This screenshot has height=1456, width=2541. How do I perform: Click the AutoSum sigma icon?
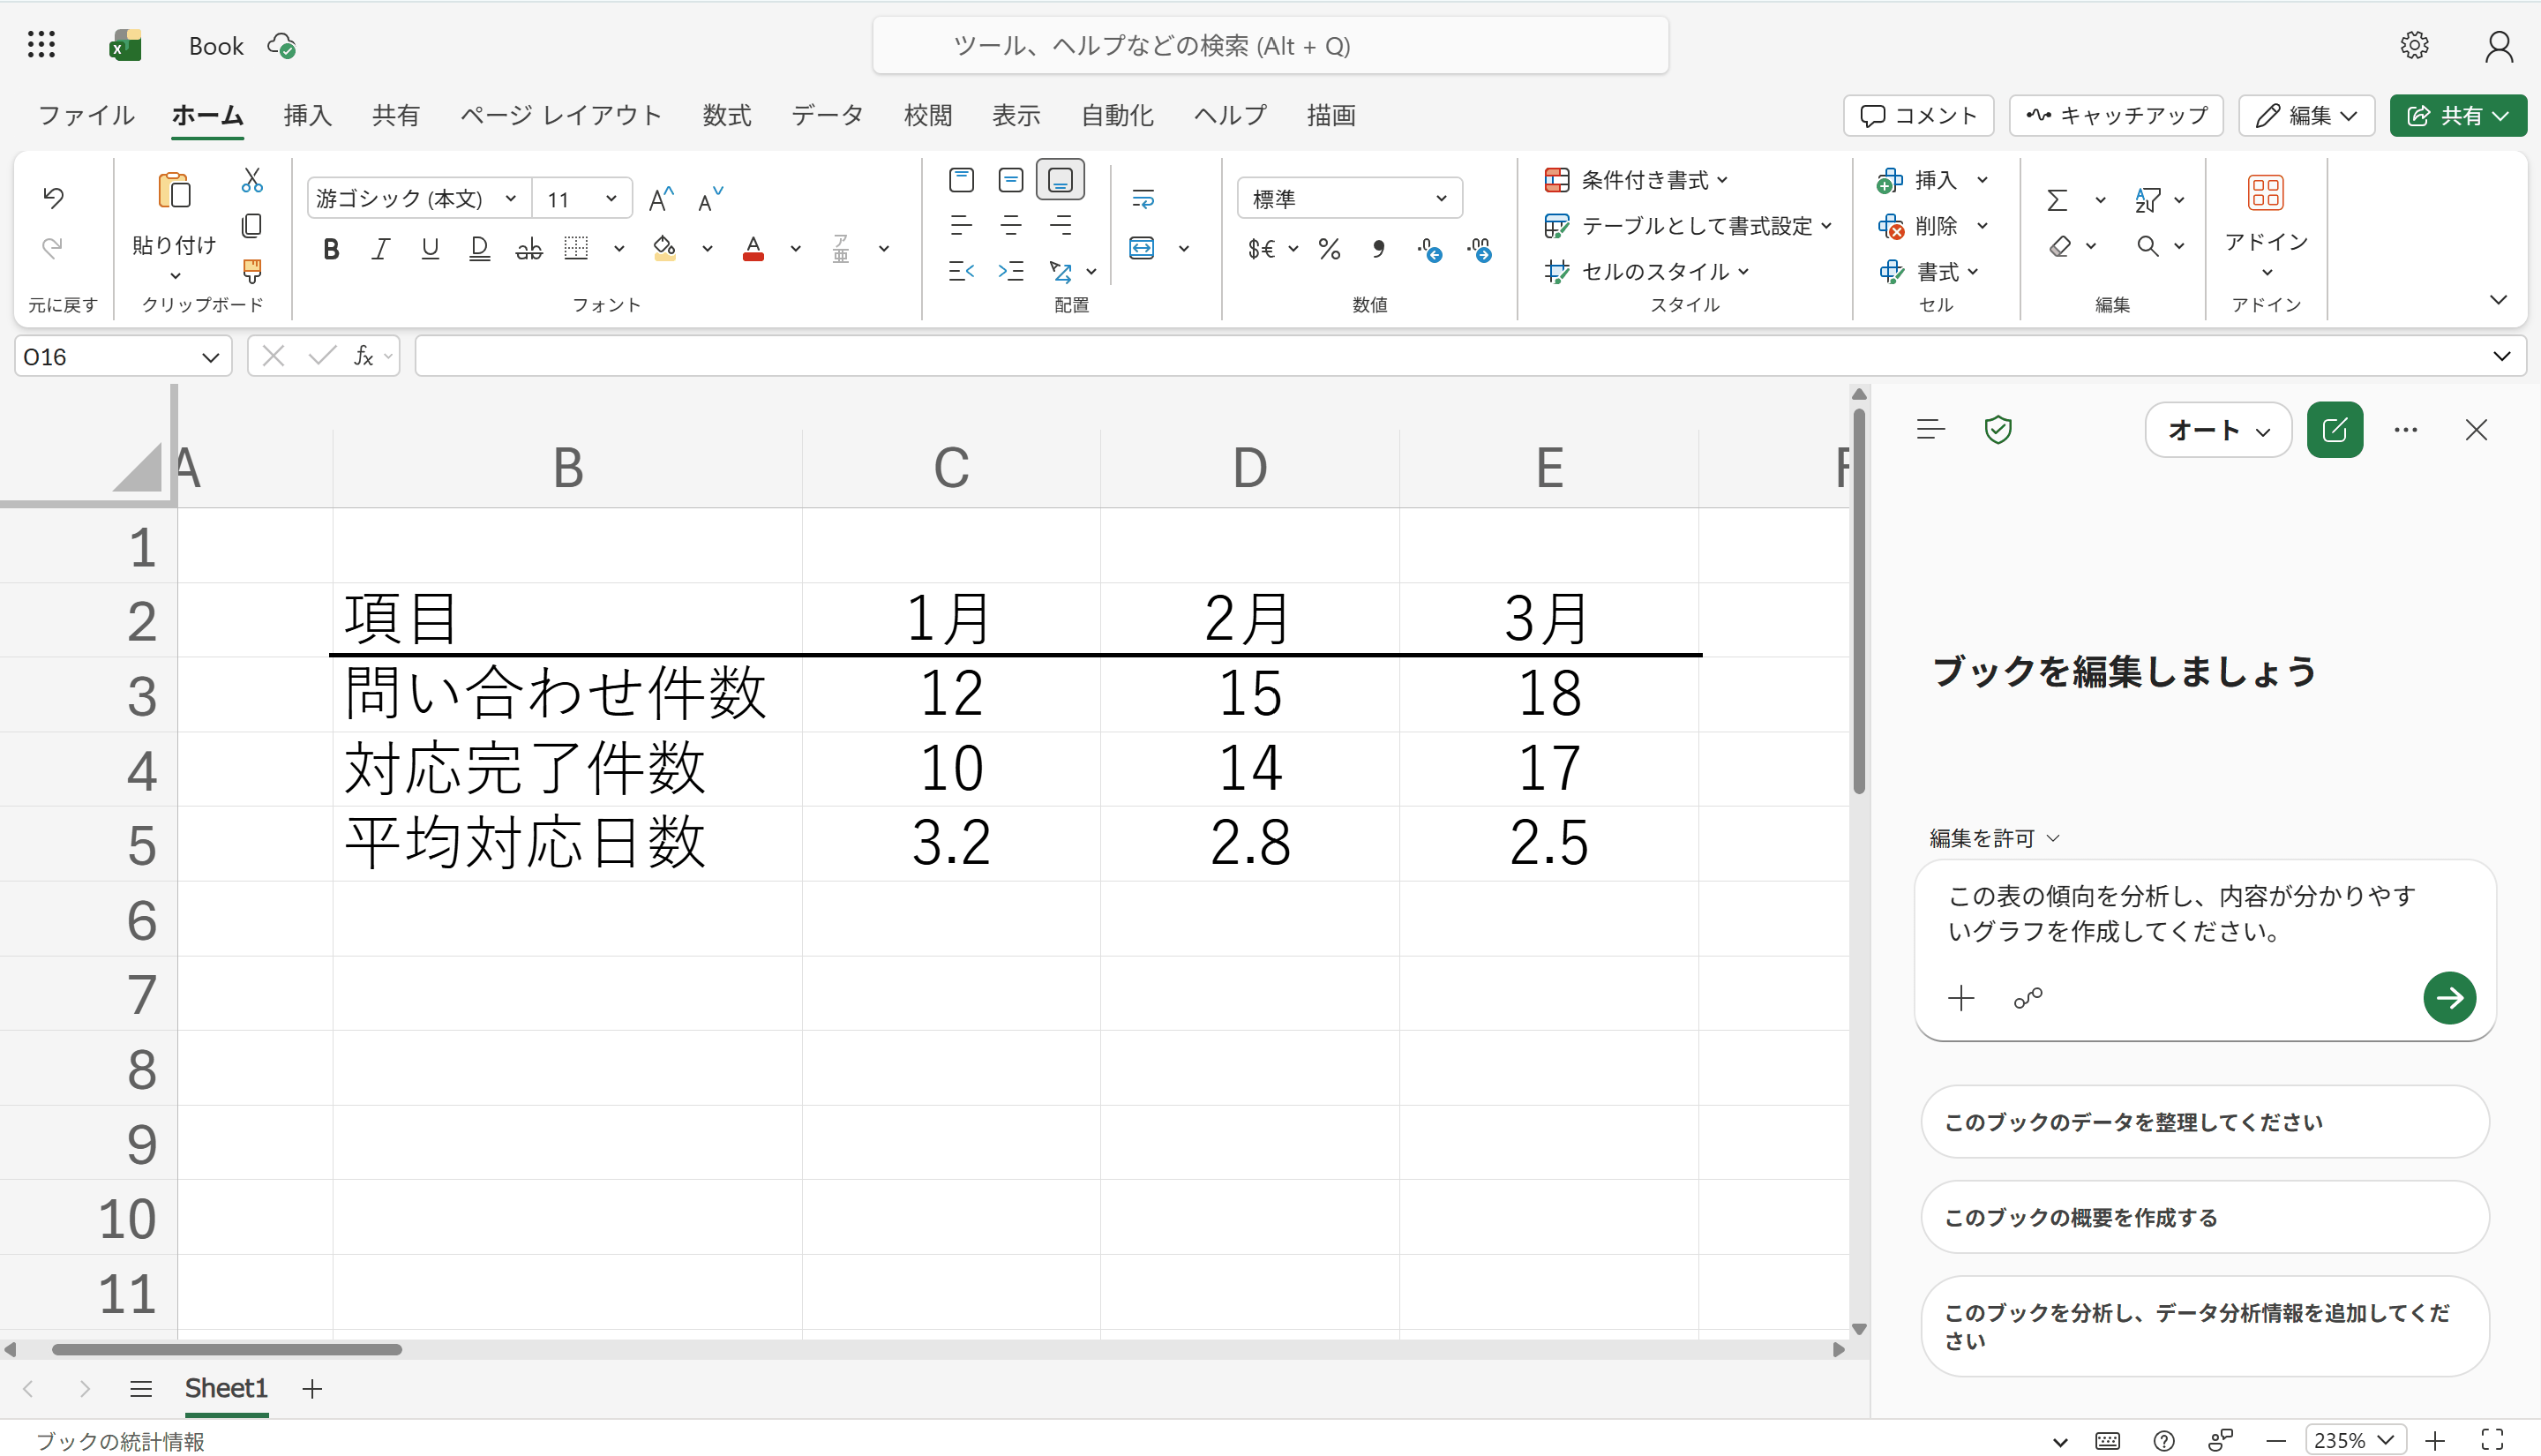[x=2058, y=200]
